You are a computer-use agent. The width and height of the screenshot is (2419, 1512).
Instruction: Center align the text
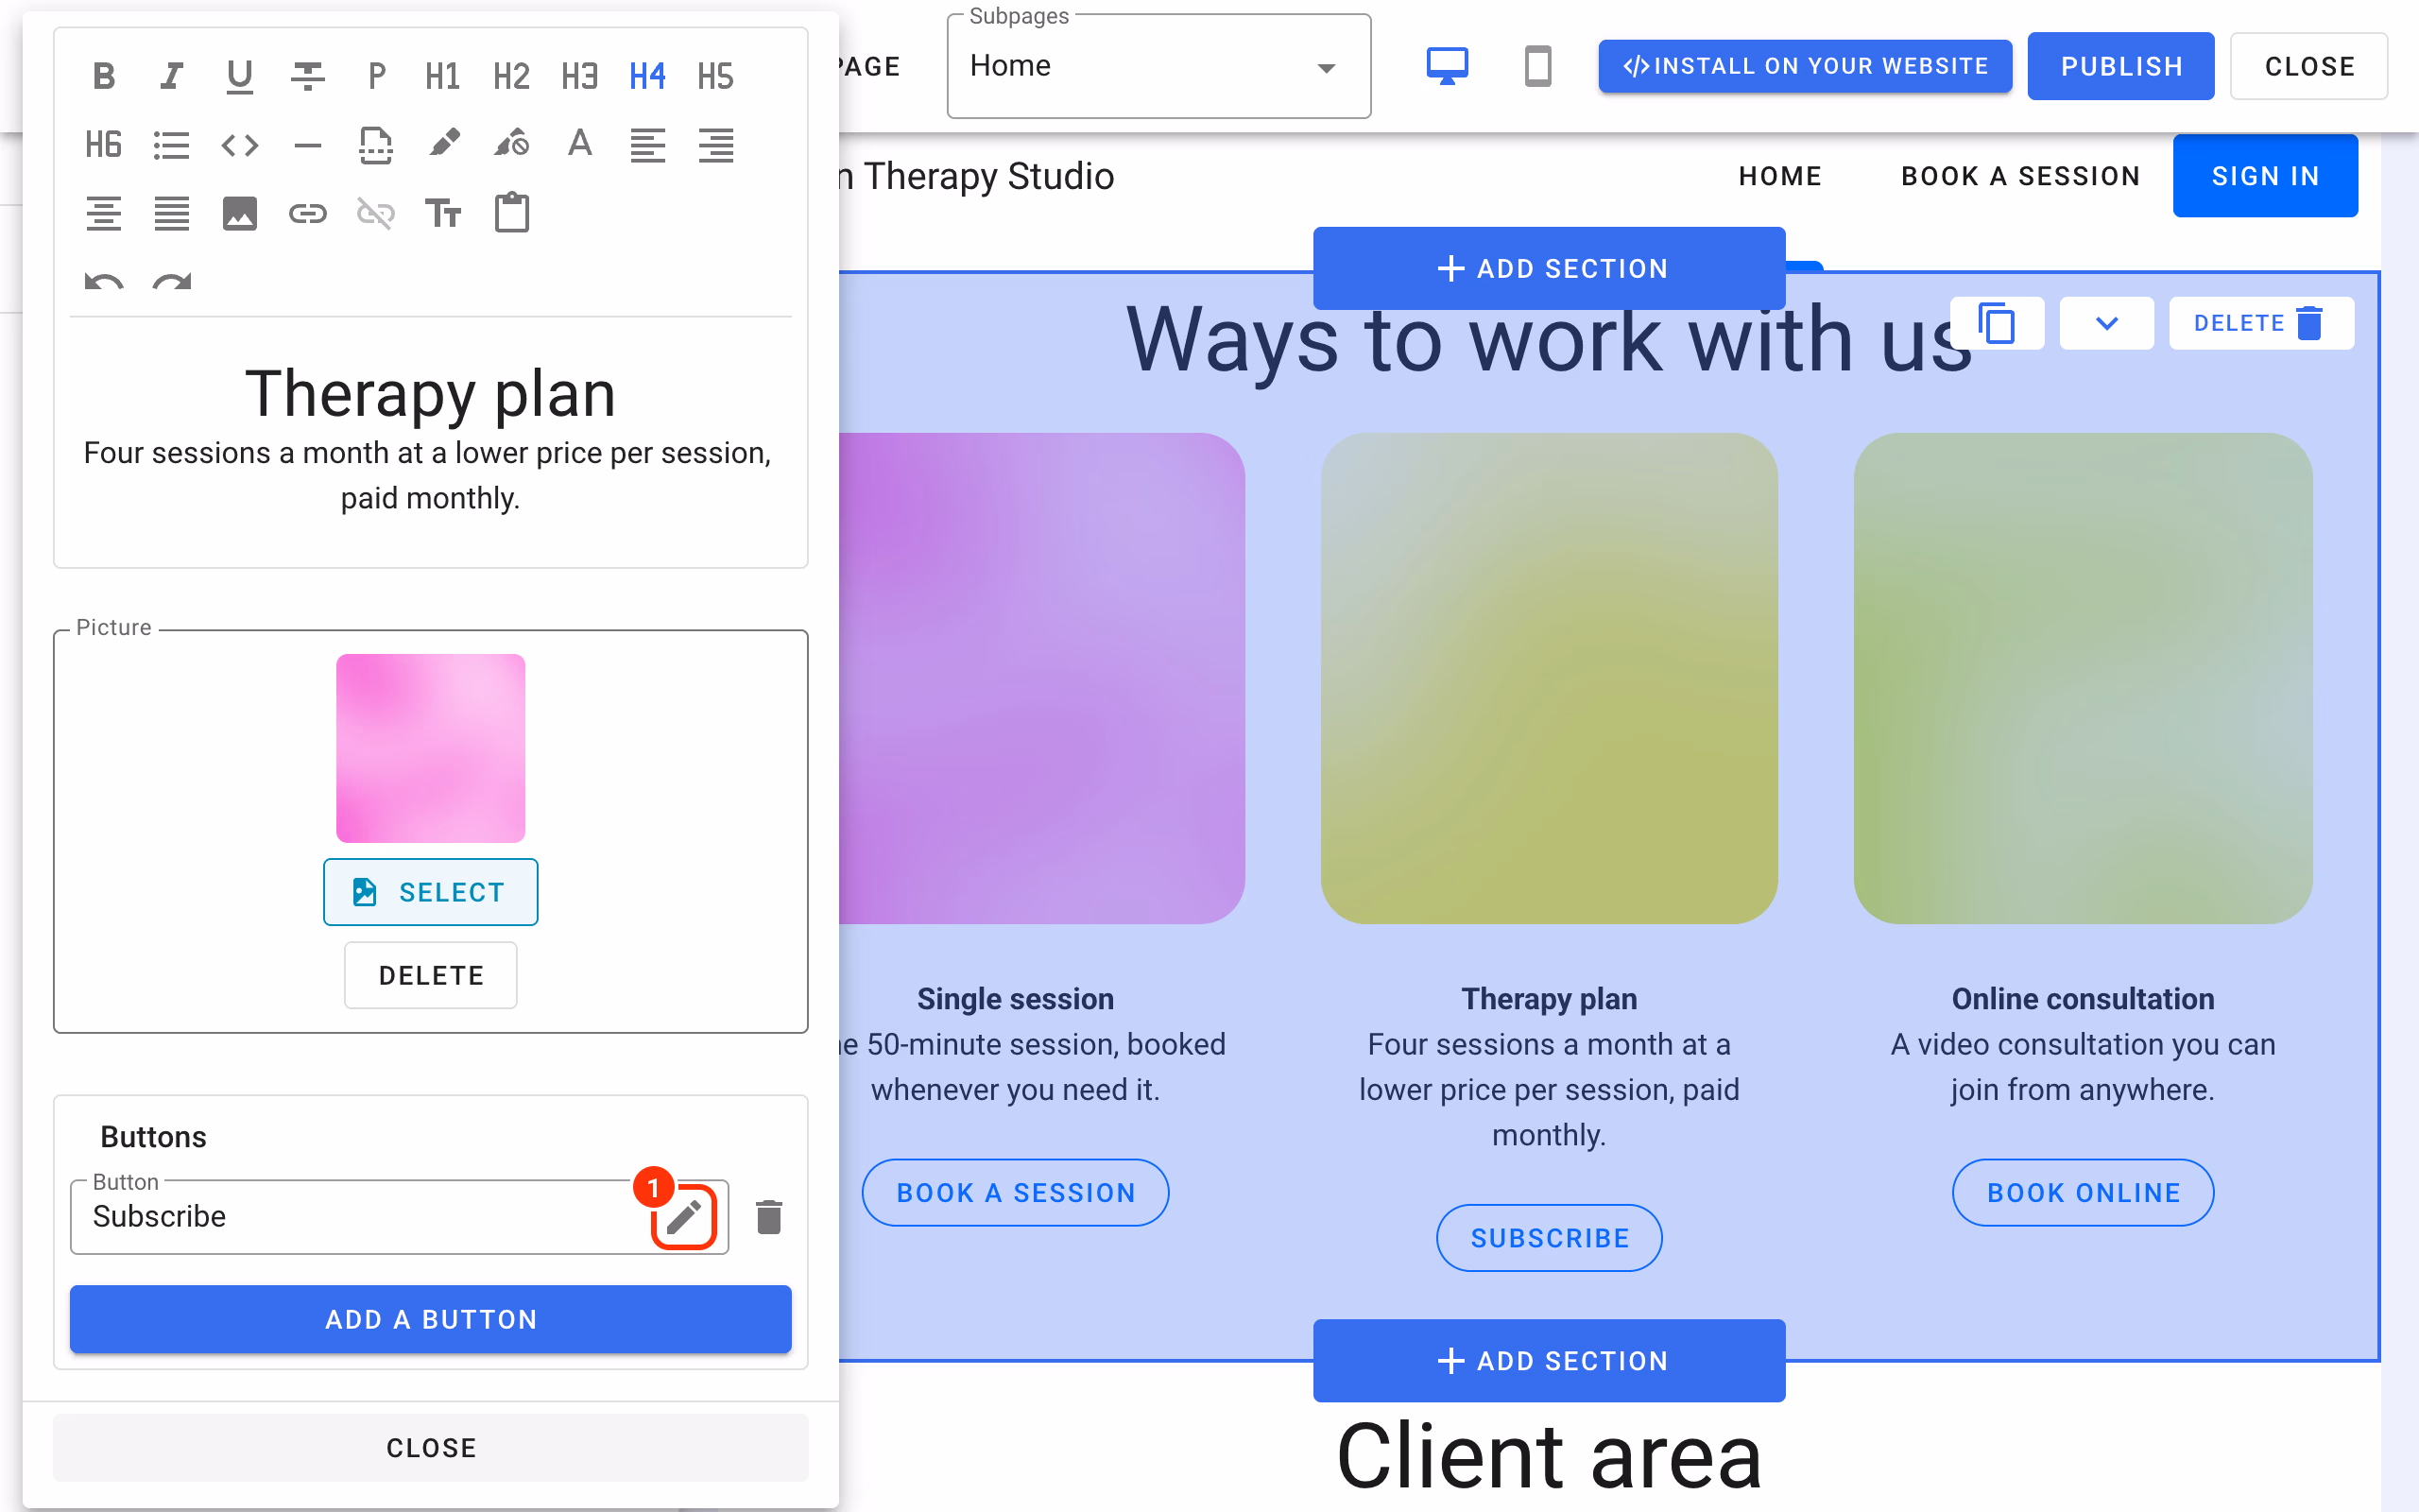(x=104, y=213)
